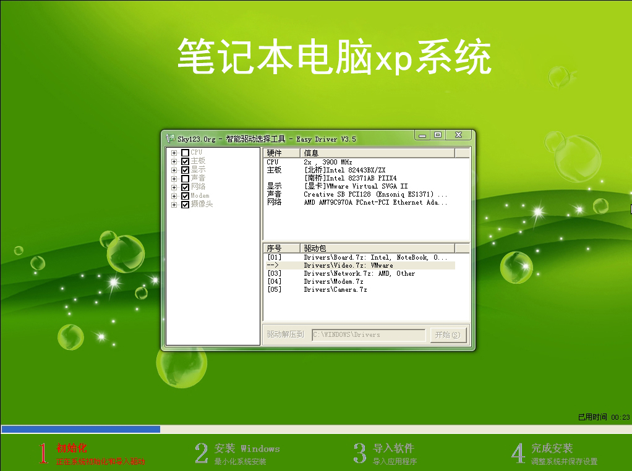Select the 网络 tree label
632x471 pixels.
198,187
